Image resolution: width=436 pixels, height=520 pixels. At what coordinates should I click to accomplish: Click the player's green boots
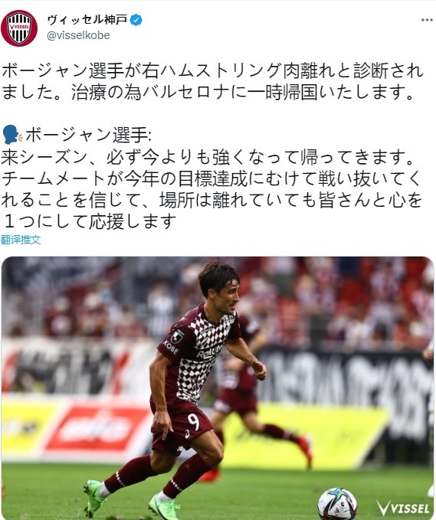pos(131,499)
